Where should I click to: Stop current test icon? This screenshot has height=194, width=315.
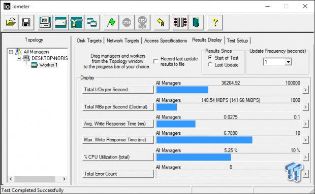pos(127,22)
